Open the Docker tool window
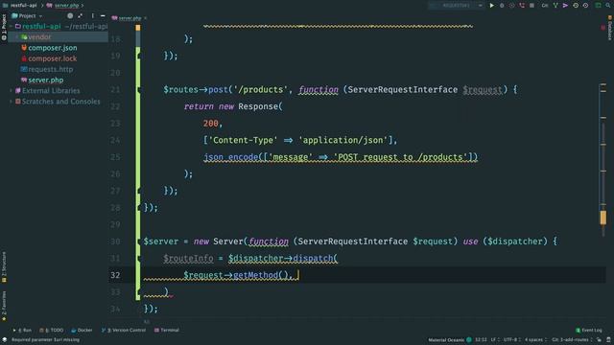This screenshot has height=345, width=614. [82, 330]
